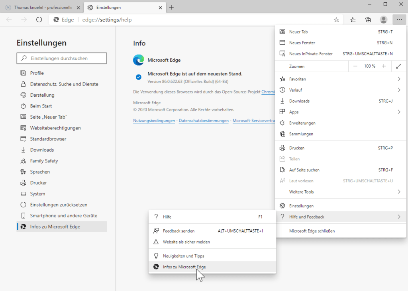Select Downloads in the browser menu
Screen dimensions: 408x291
tap(340, 101)
